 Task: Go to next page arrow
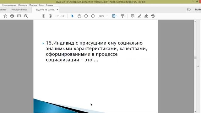50,16
